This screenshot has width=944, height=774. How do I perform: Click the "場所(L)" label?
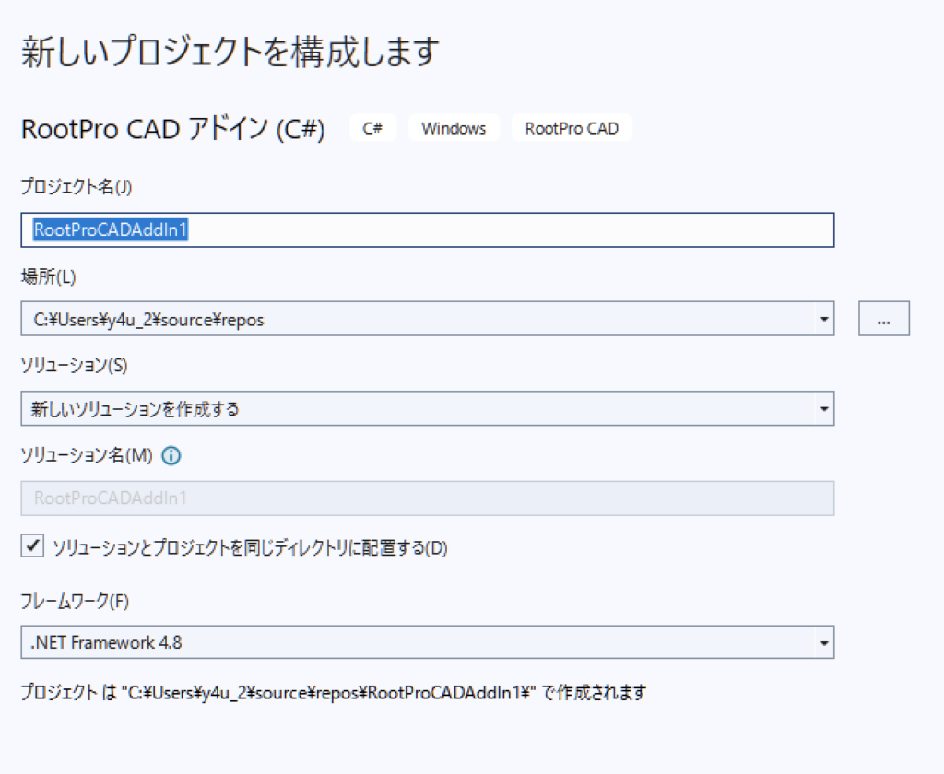click(48, 276)
